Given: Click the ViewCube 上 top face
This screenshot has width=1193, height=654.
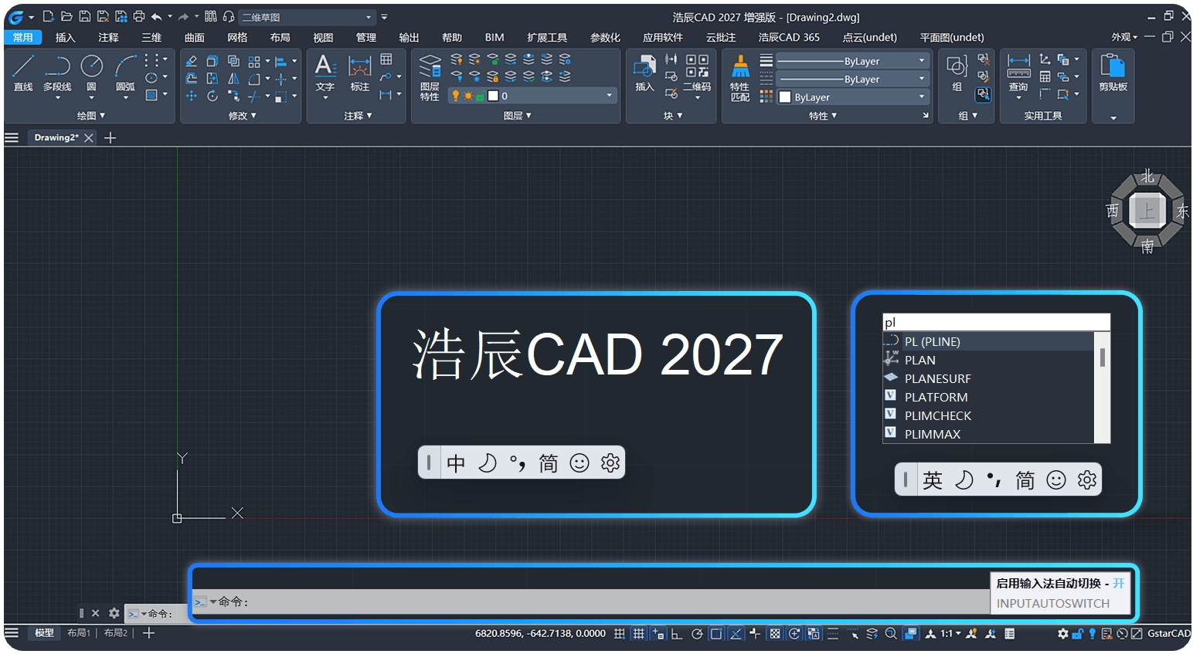Looking at the screenshot, I should tap(1147, 211).
